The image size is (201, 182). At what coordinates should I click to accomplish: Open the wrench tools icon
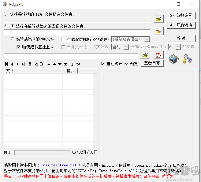188,59
